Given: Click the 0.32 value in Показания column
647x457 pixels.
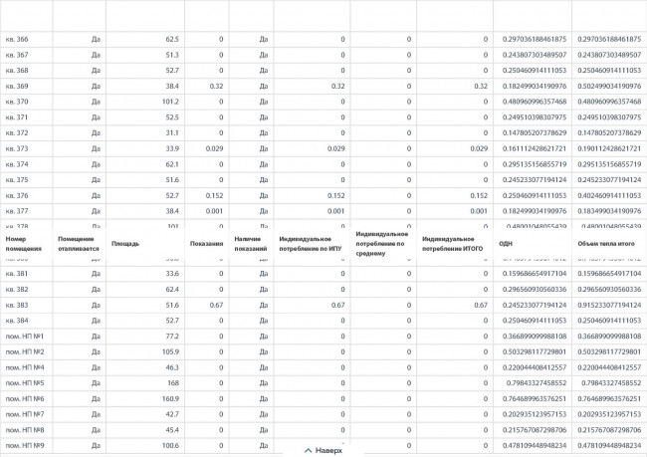Looking at the screenshot, I should pyautogui.click(x=216, y=87).
